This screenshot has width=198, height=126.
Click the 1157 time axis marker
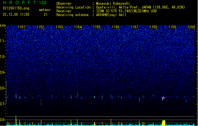(x=135, y=27)
